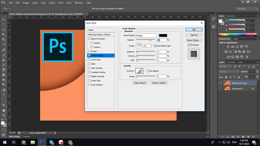
Task: Open File Explorer from the taskbar
Action: point(33,142)
